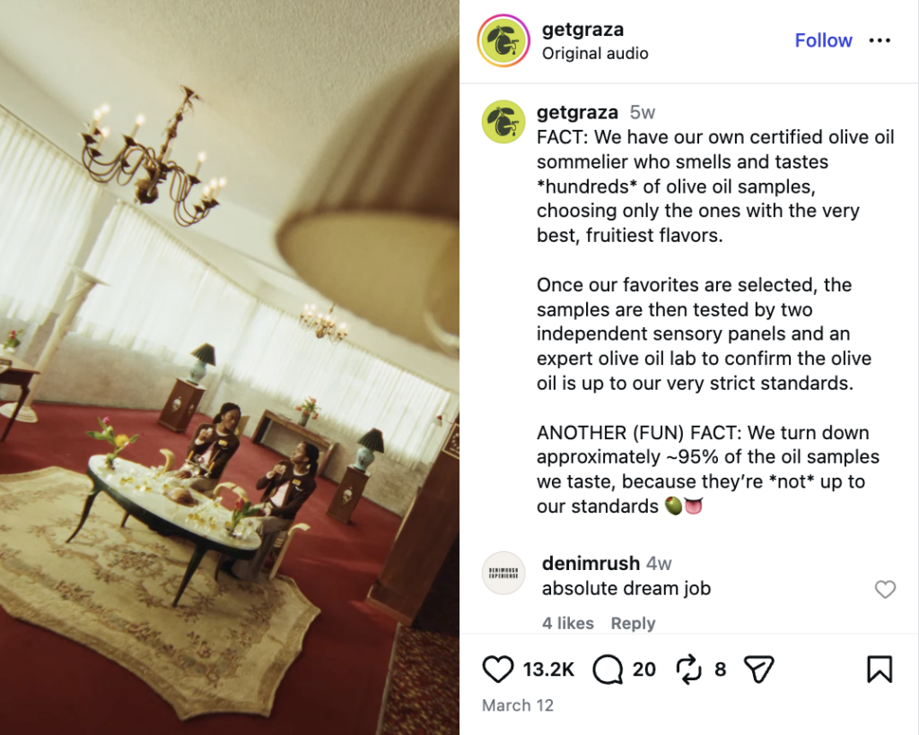Image resolution: width=919 pixels, height=735 pixels.
Task: Click the reel video of the dining room
Action: tap(229, 367)
